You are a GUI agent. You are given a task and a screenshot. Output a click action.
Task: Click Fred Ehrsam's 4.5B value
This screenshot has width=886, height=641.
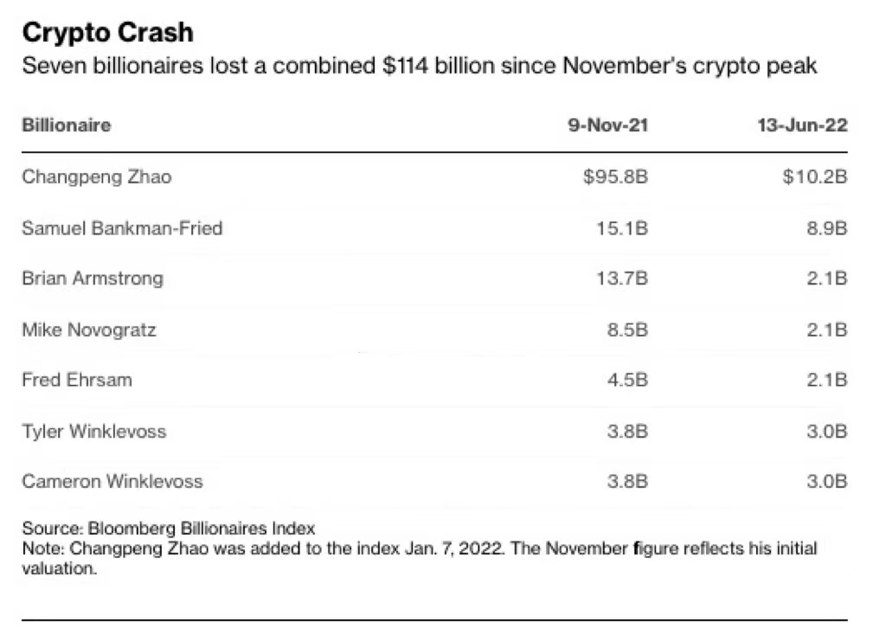coord(627,380)
